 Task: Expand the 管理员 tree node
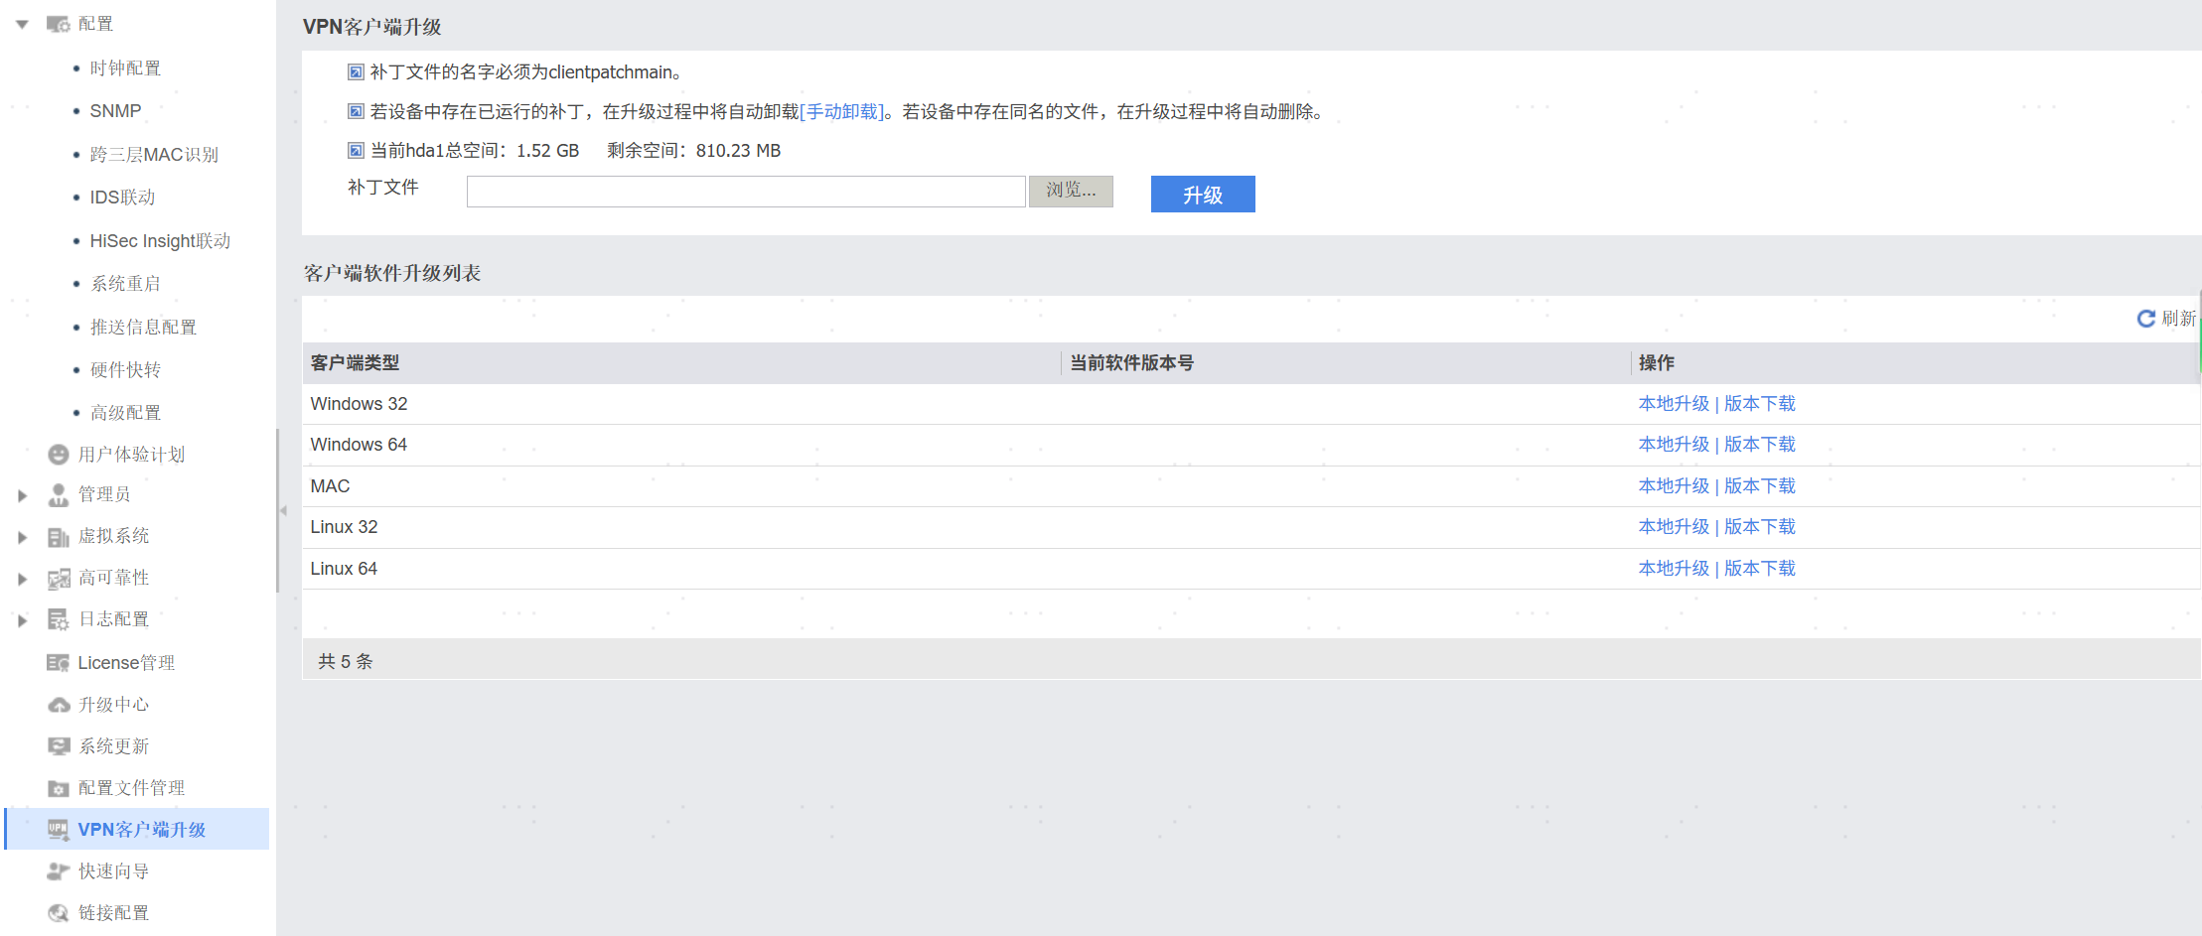click(22, 495)
